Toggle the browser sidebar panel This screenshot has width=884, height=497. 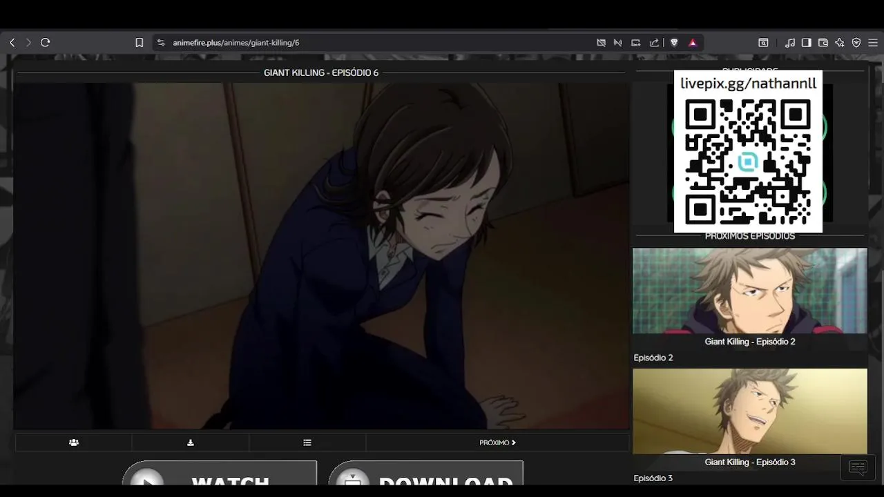coord(806,43)
